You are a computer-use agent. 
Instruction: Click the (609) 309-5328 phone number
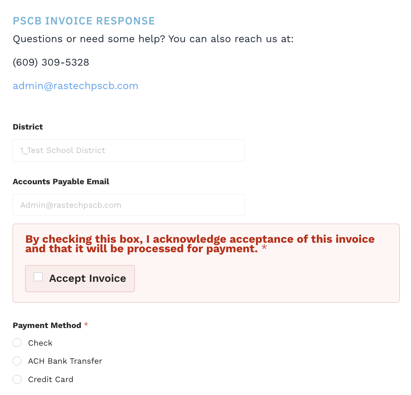(51, 62)
